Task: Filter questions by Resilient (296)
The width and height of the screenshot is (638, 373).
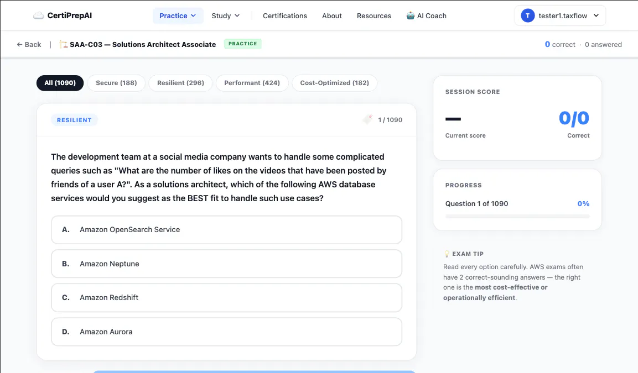Action: [x=180, y=83]
